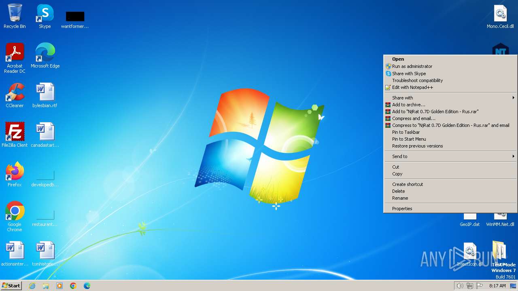Open the Recycle Bin desktop icon

(x=15, y=16)
